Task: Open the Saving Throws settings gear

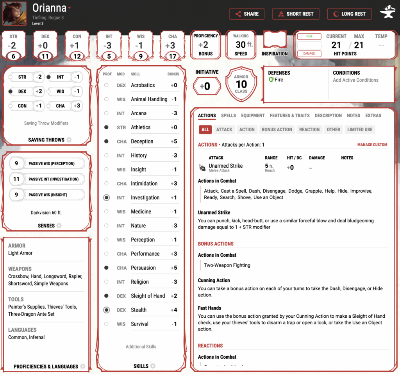Action: tap(69, 140)
